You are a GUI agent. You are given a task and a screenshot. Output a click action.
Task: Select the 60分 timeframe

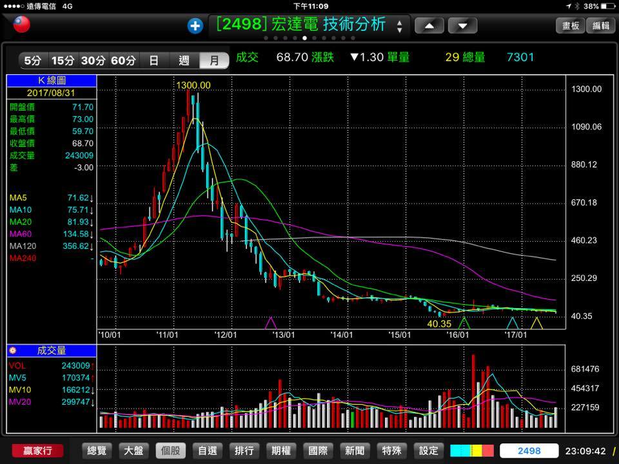[123, 61]
